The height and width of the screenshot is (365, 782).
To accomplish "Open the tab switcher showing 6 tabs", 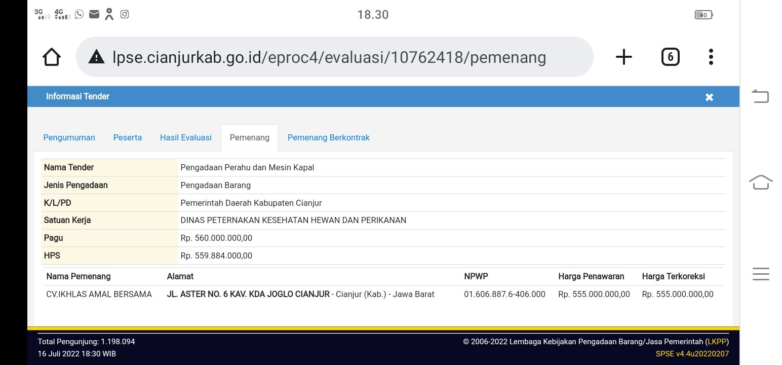I will pos(670,57).
